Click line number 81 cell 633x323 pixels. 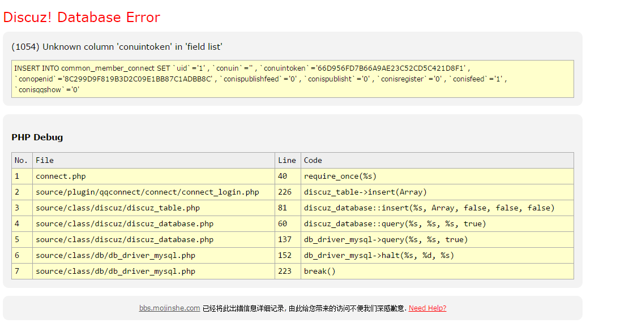[x=288, y=208]
